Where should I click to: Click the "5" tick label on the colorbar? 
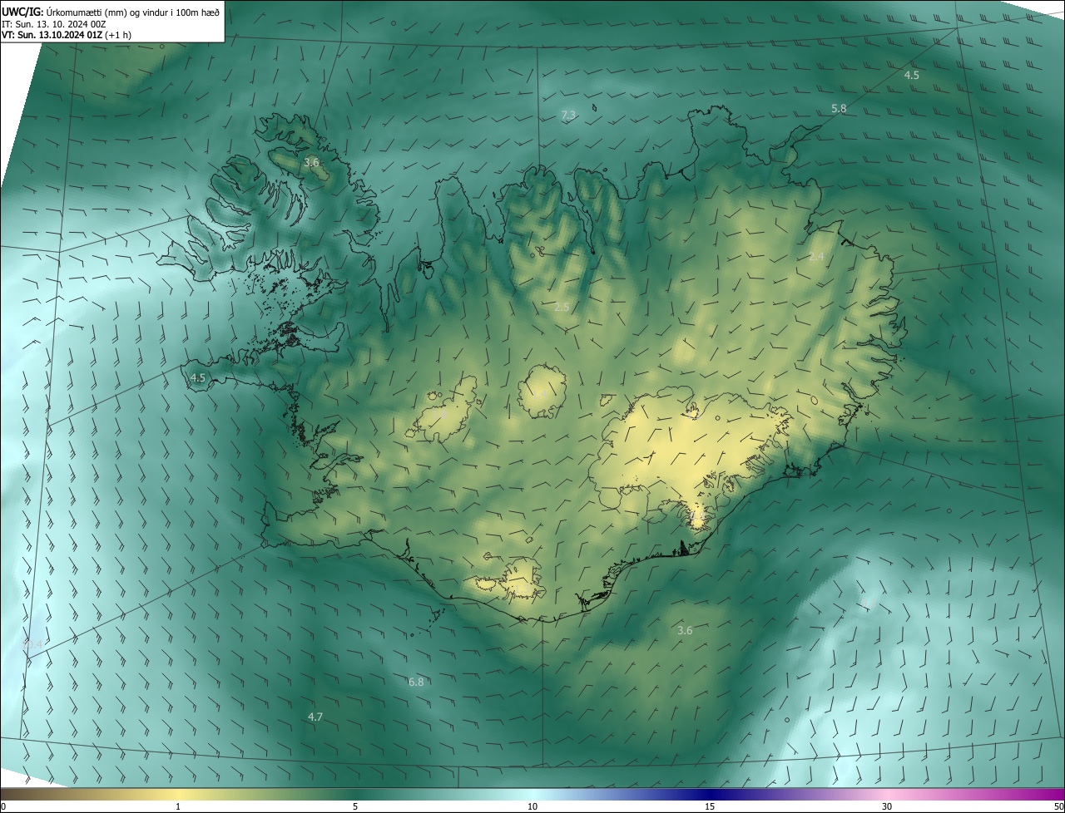(355, 807)
